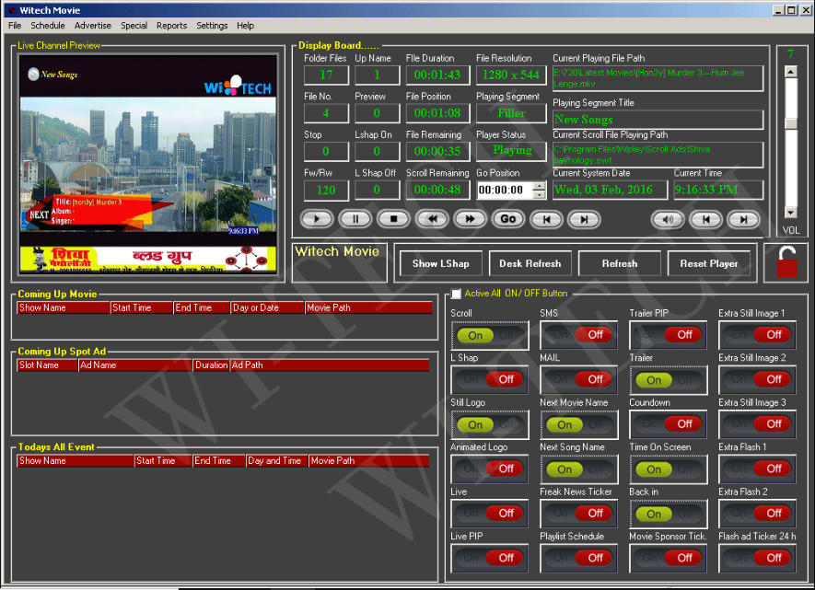This screenshot has height=590, width=815.
Task: Stop playback with the square button
Action: pos(393,219)
